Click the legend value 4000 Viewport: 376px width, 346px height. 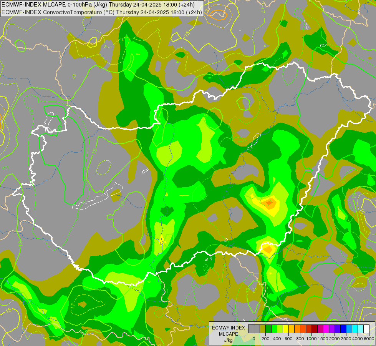358,339
